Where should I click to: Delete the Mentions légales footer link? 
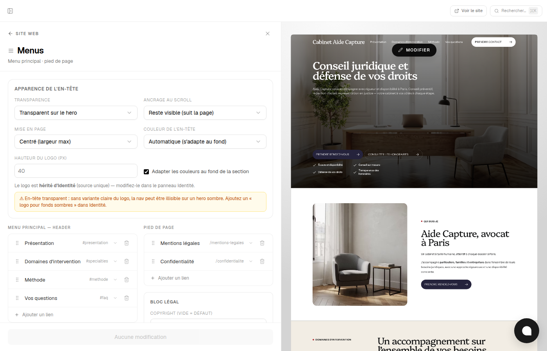pos(262,243)
